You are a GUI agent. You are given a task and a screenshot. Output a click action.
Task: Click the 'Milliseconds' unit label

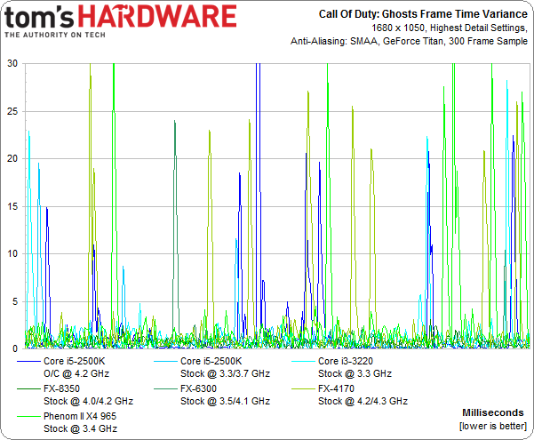(493, 412)
